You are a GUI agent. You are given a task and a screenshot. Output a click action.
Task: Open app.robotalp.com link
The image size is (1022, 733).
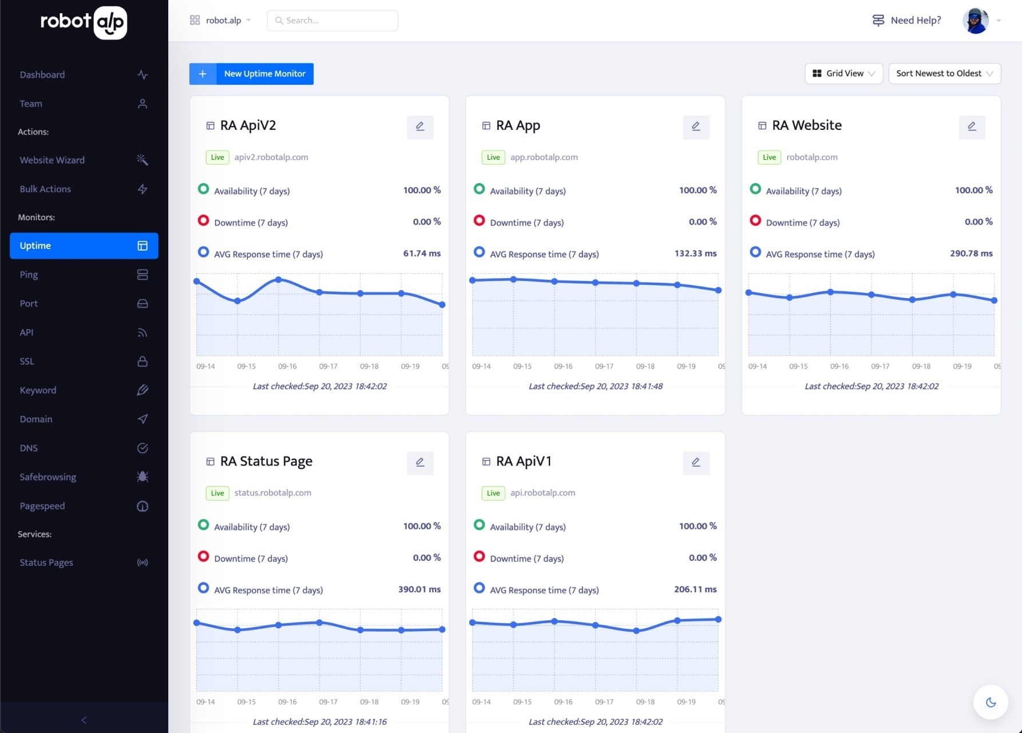[544, 157]
